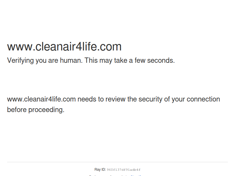Click the word 'human' in the subtitle
Viewport: 235px width, 176px height.
pos(71,60)
